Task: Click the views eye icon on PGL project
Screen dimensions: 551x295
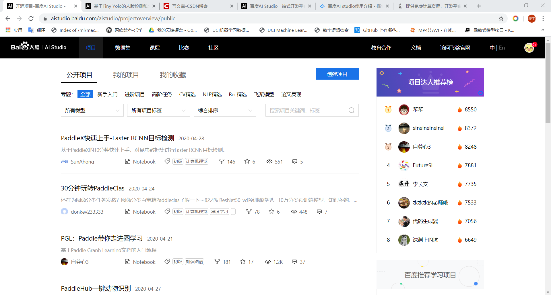Action: point(268,262)
